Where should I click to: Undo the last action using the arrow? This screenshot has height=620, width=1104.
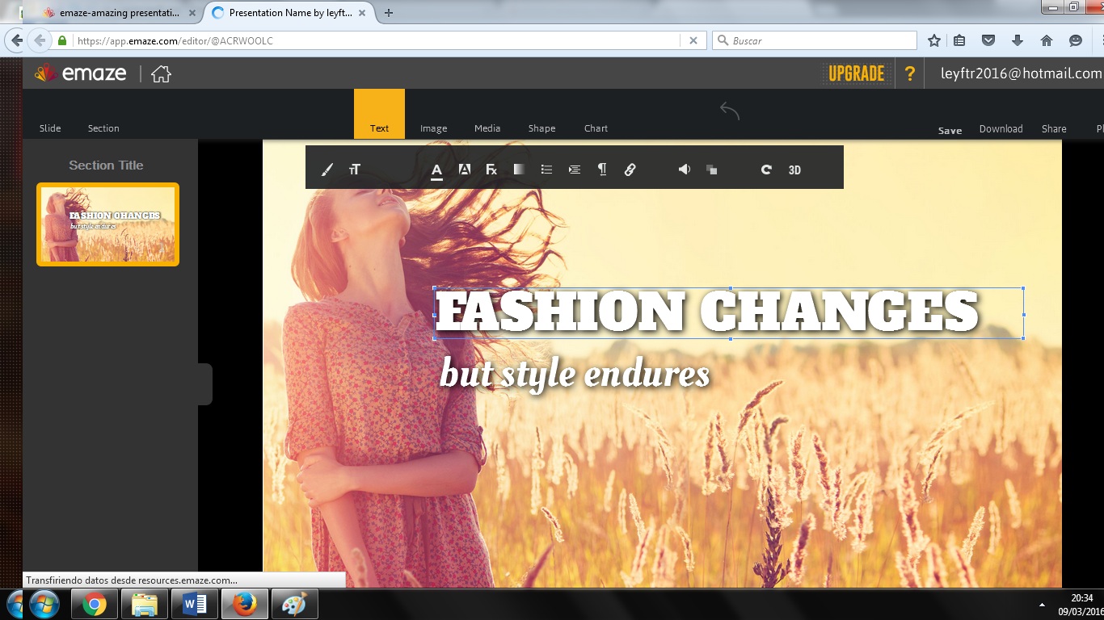pyautogui.click(x=730, y=111)
